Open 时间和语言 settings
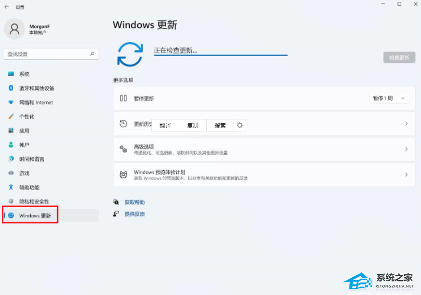Screen dimensions: 421x295 [x=51, y=159]
